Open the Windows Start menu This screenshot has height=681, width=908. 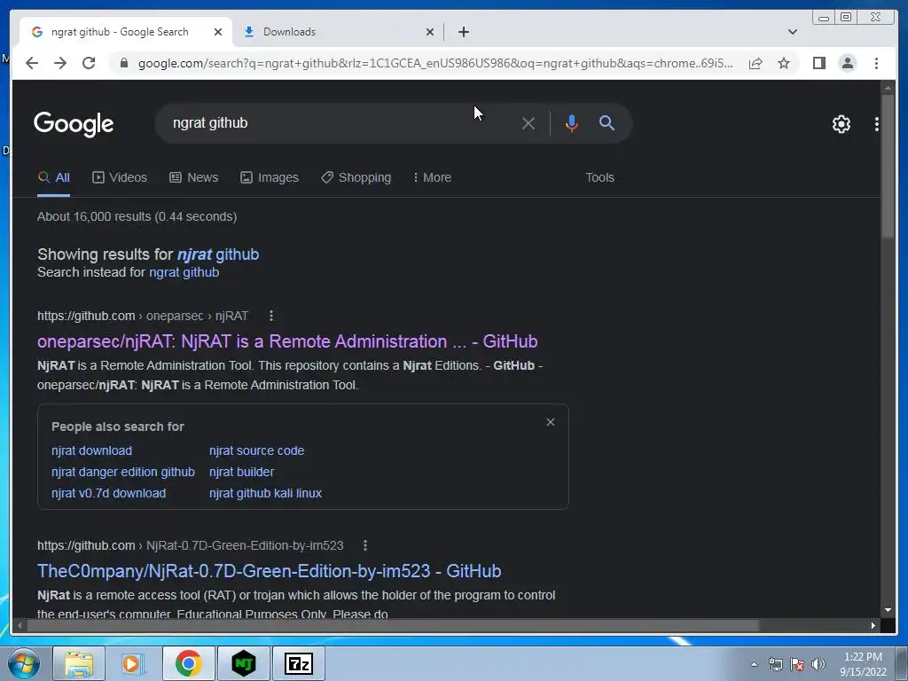[23, 663]
